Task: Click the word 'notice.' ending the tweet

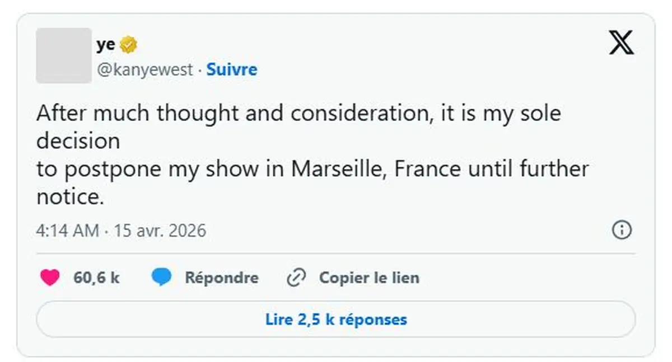Action: [x=70, y=196]
